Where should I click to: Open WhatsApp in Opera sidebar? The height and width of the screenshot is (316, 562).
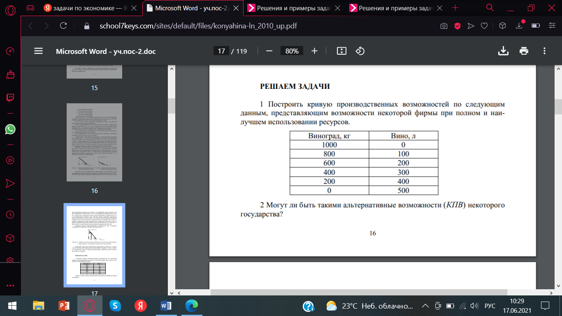coord(10,129)
